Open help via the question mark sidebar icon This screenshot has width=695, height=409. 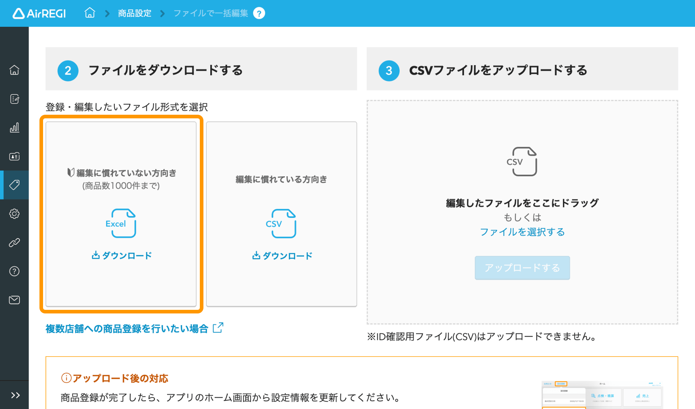coord(14,271)
